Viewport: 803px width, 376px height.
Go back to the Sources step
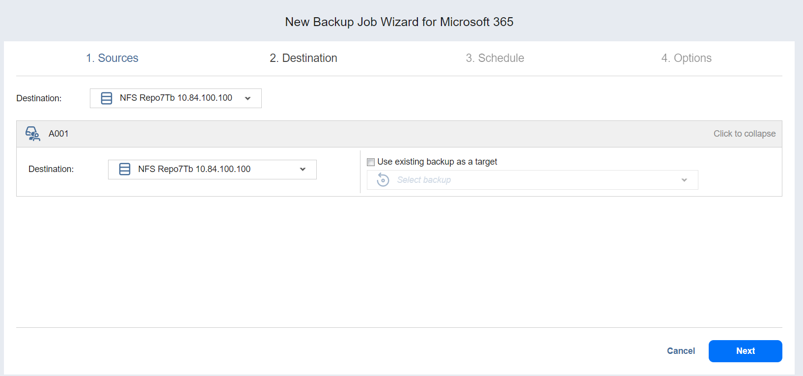[112, 58]
